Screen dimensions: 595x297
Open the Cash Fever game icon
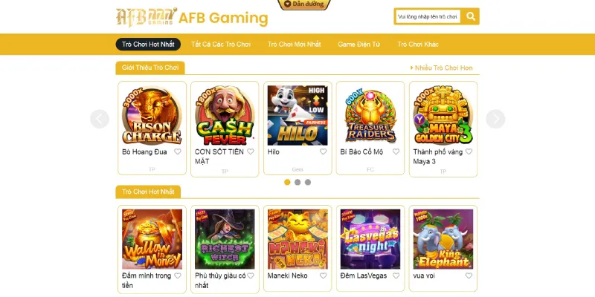tap(225, 116)
